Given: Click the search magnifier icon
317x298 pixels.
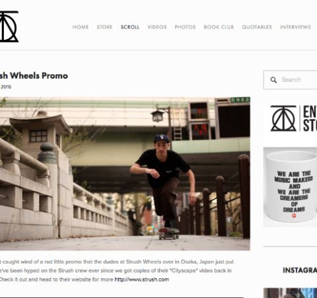Looking at the screenshot, I should point(273,80).
